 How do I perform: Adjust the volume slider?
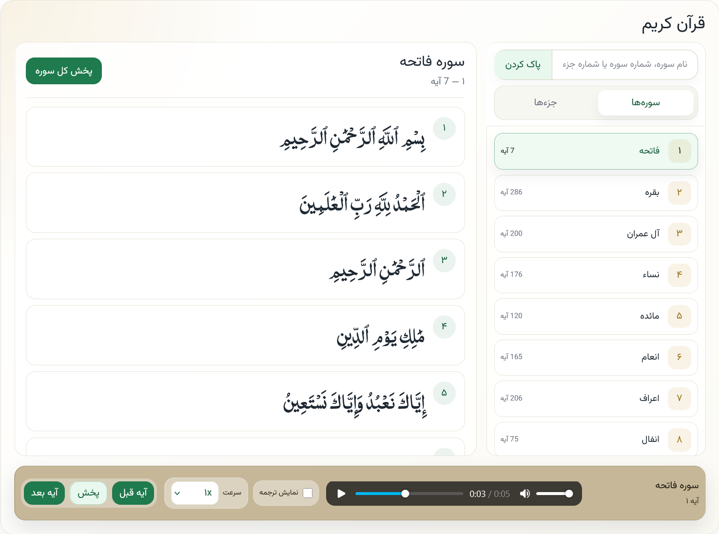[x=554, y=494]
